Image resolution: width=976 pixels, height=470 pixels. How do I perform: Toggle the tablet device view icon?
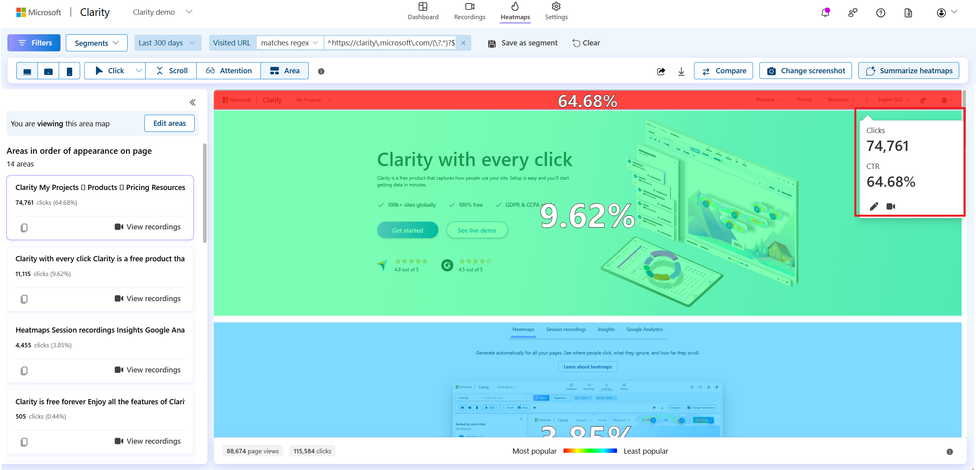[x=49, y=70]
